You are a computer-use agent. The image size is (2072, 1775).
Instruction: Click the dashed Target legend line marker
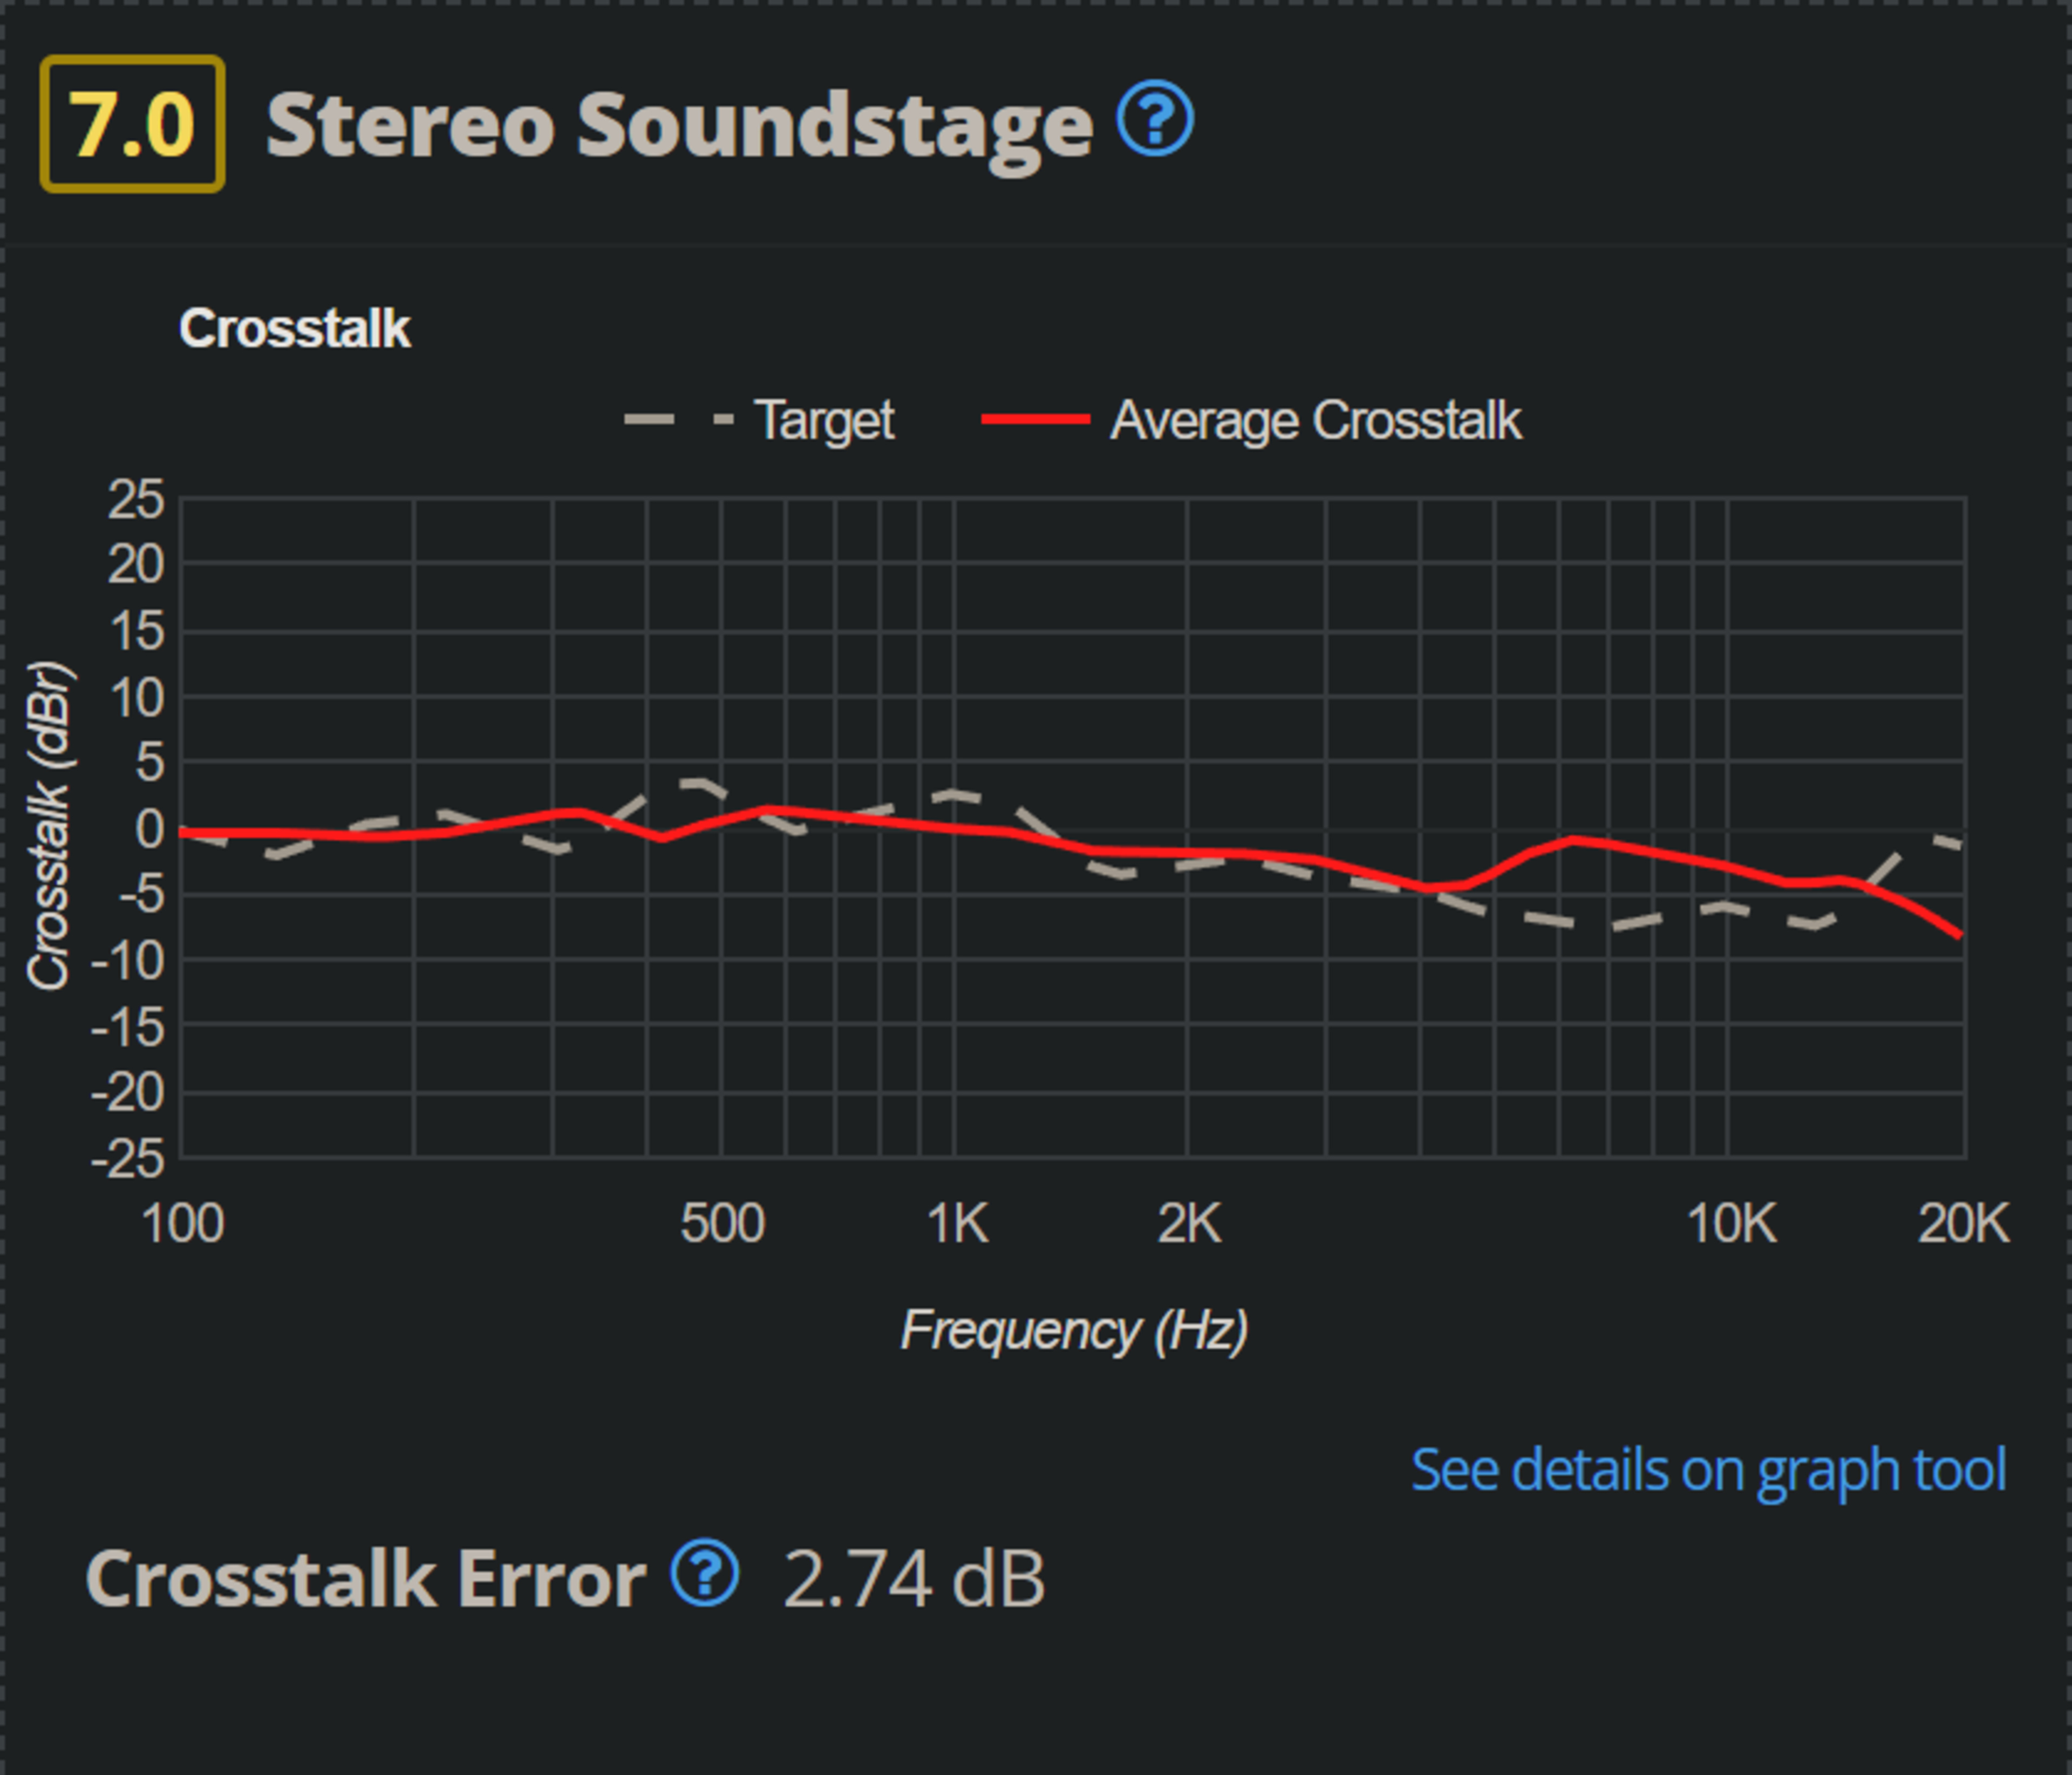pyautogui.click(x=679, y=420)
